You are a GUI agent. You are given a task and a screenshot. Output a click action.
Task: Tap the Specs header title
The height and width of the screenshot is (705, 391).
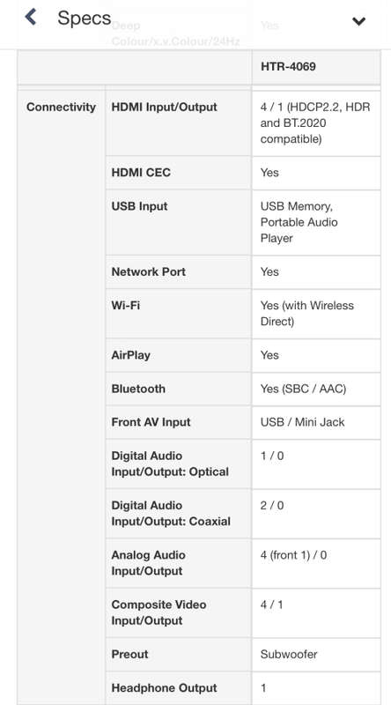click(84, 19)
